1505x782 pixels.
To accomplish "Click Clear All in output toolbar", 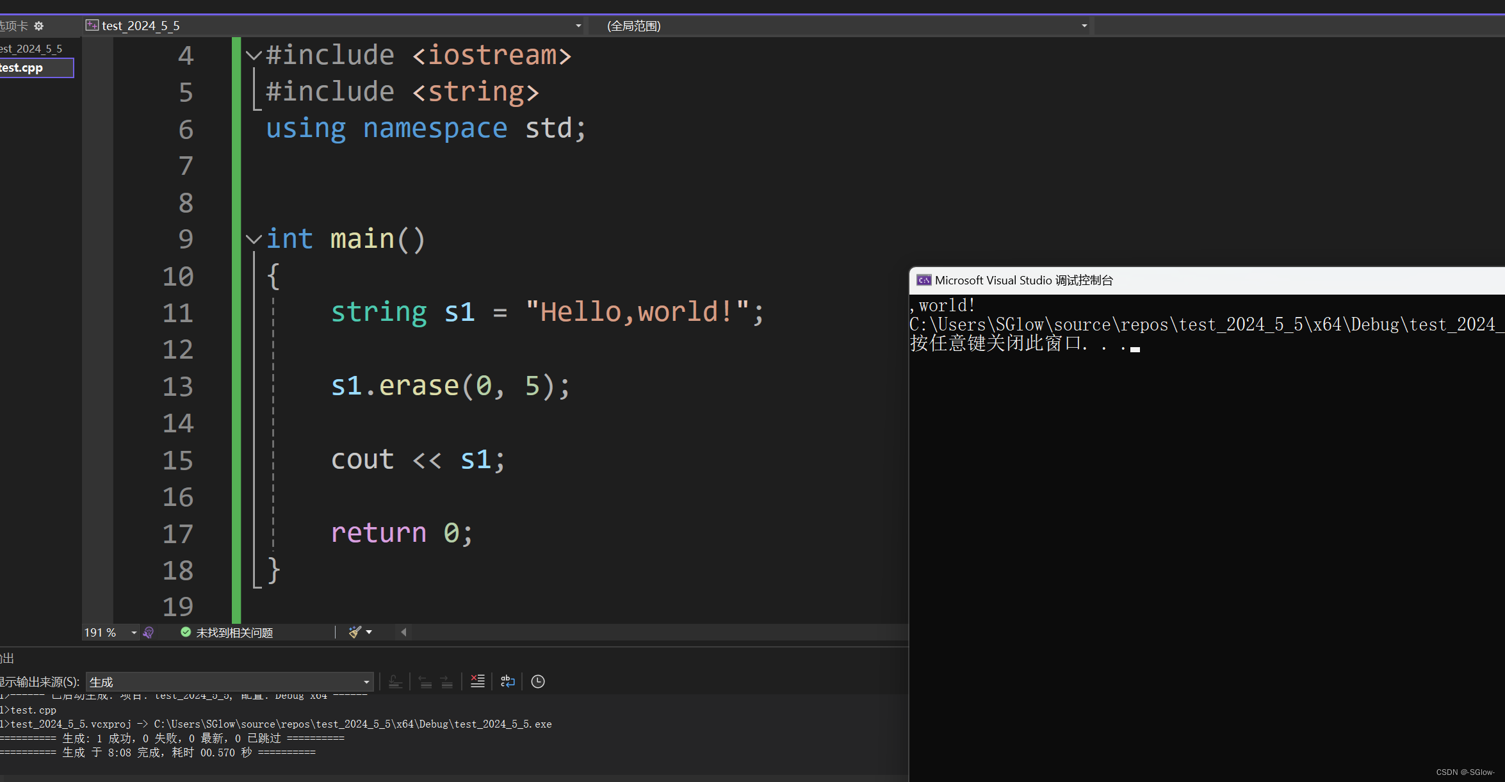I will [x=478, y=681].
